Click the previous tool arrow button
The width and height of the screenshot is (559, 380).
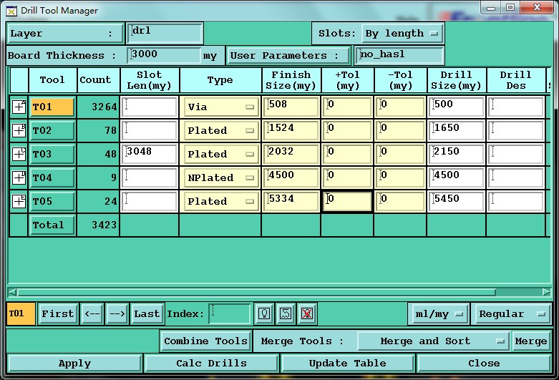pos(92,313)
